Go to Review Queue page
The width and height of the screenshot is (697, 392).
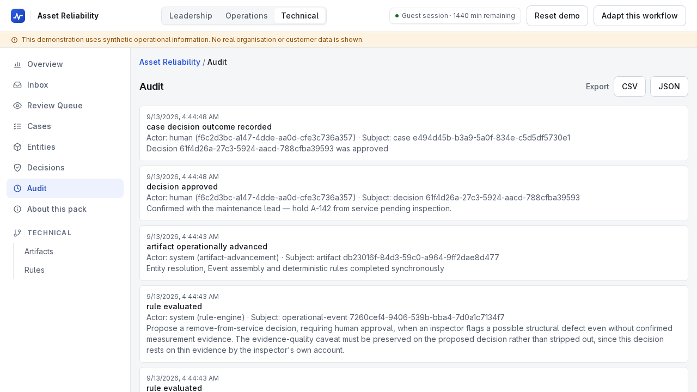click(x=65, y=106)
